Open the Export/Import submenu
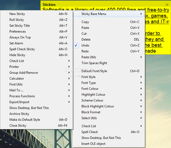Screen dimensions: 171x148 [36, 102]
